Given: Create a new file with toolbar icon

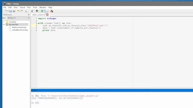Looking at the screenshot, I should point(5,11).
